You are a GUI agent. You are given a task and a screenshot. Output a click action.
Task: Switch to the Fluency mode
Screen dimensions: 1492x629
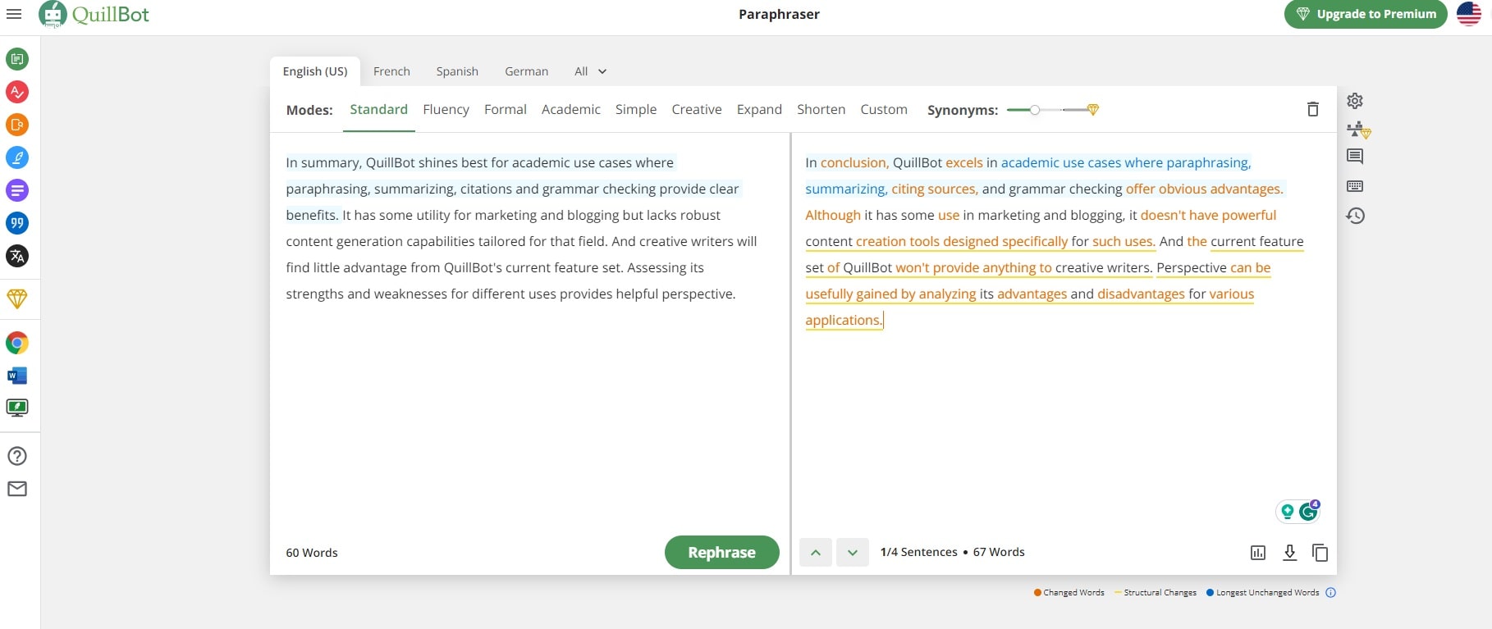446,109
